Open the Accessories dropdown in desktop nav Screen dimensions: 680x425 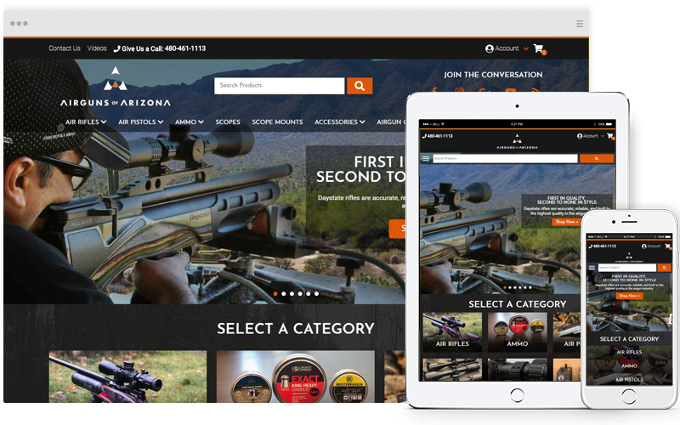(340, 122)
